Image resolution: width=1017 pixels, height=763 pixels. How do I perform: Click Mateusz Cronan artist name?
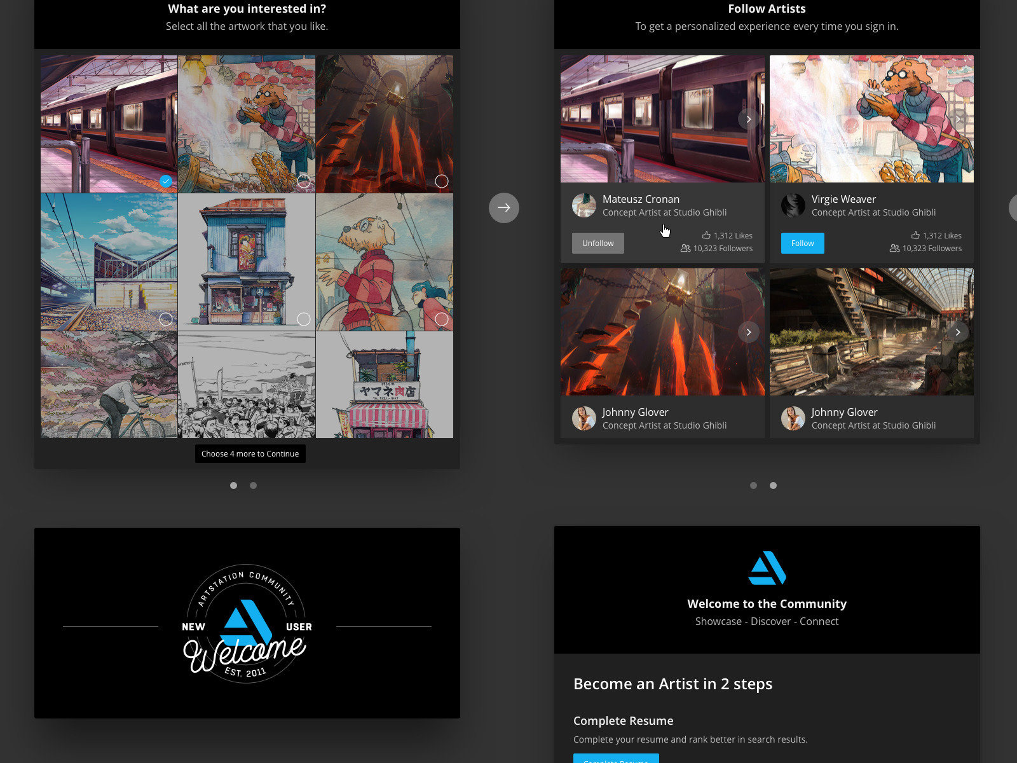tap(641, 199)
